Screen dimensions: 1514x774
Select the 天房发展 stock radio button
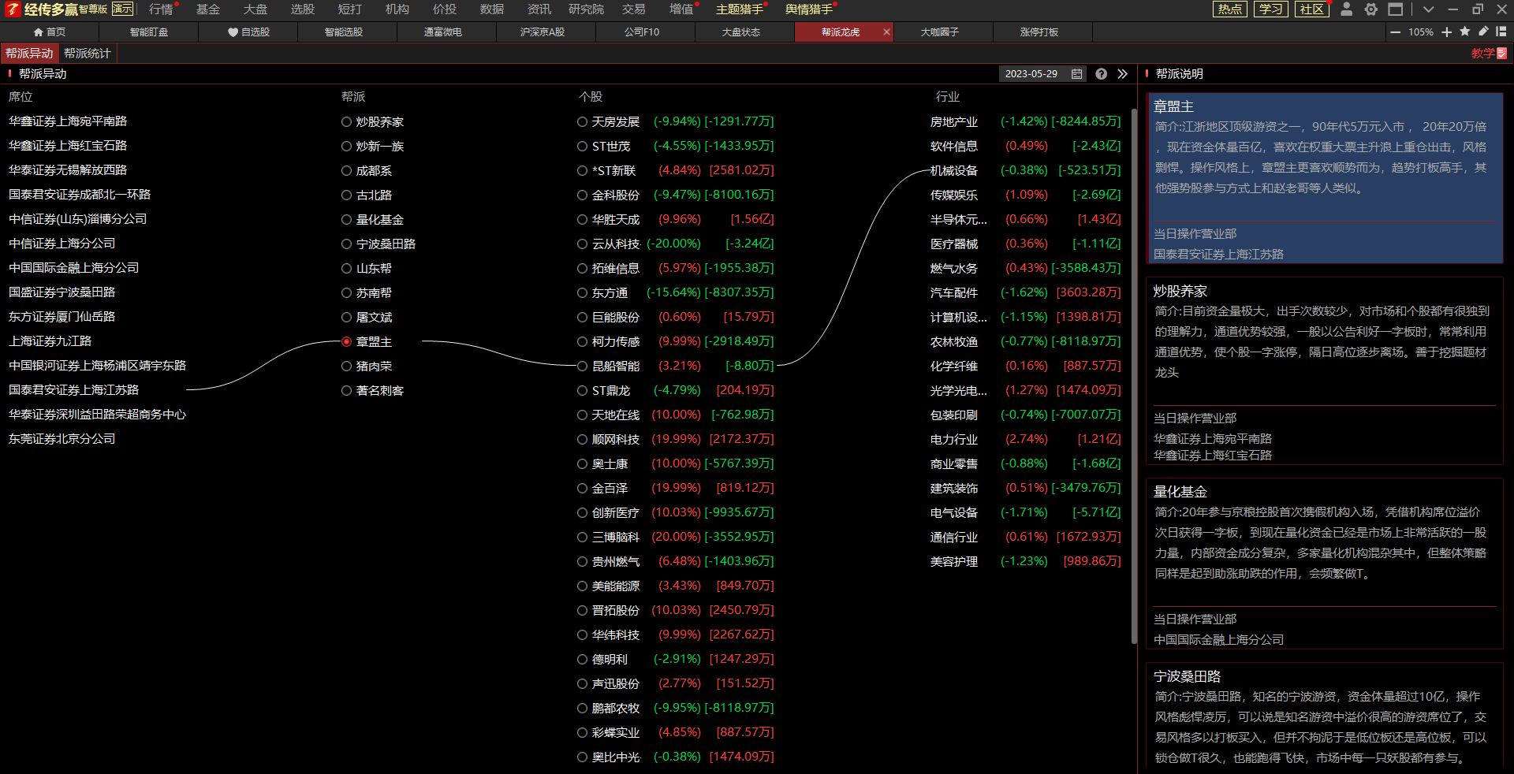point(582,122)
